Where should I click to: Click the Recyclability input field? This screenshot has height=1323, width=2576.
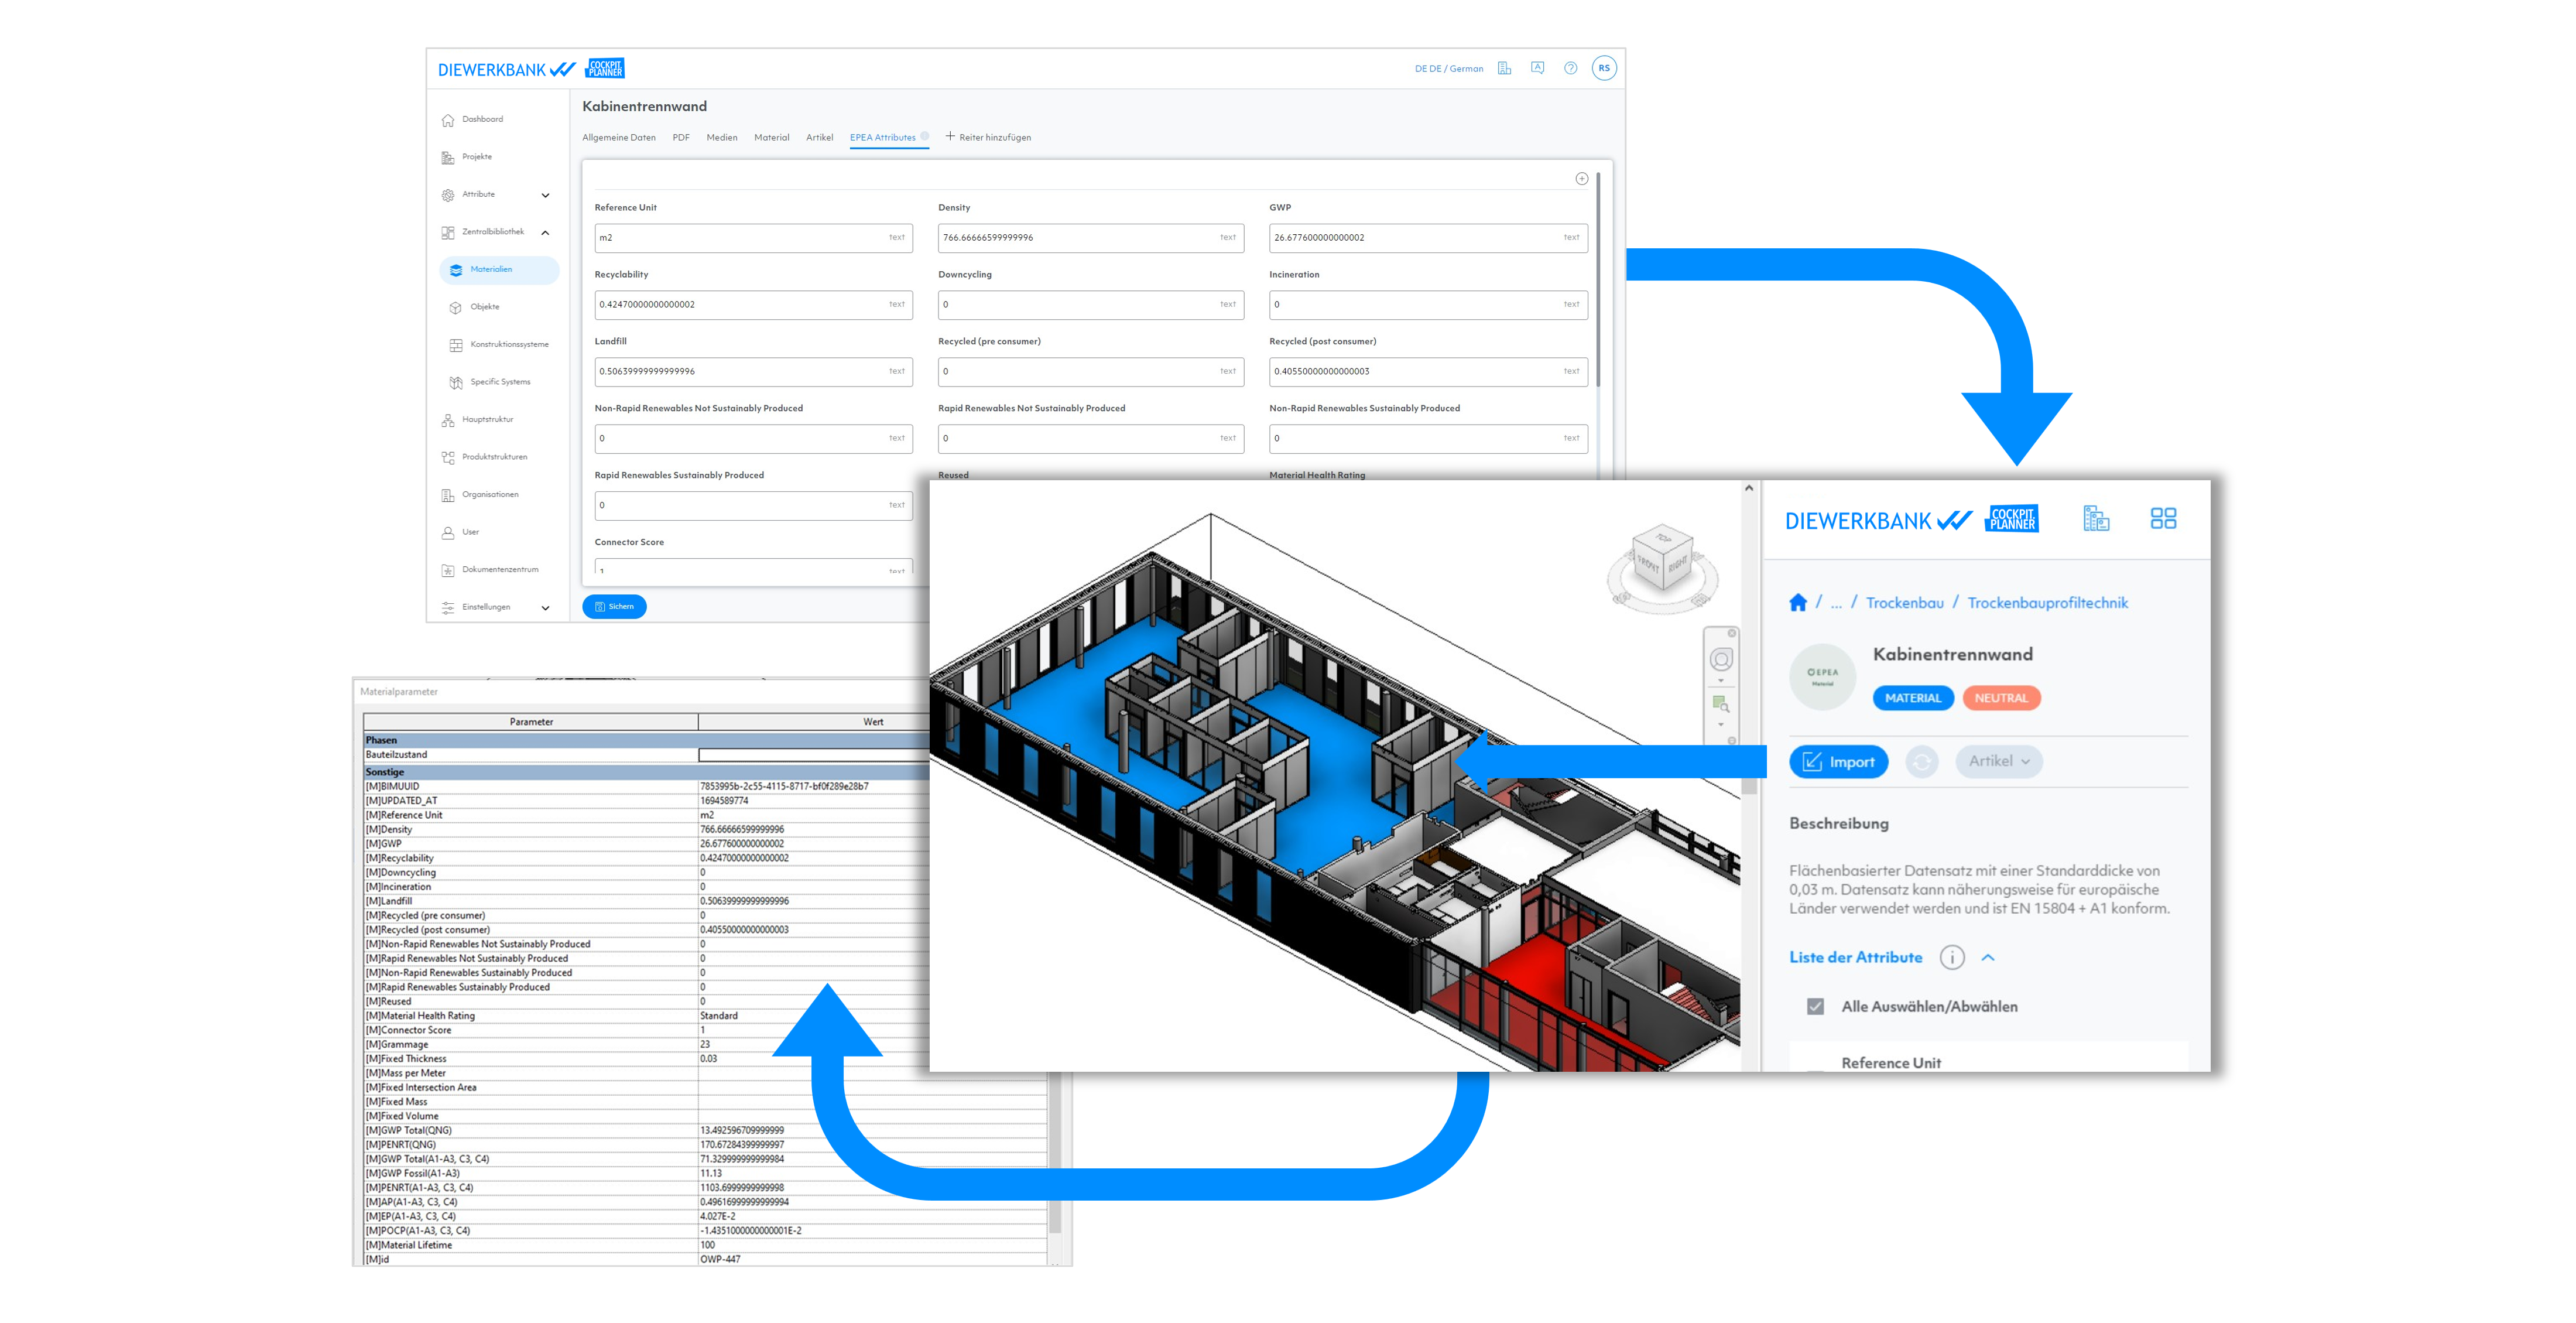[x=753, y=305]
